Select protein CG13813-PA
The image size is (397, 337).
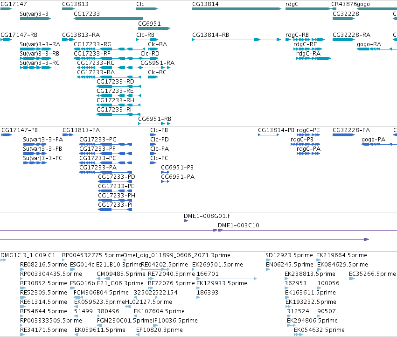[68, 135]
